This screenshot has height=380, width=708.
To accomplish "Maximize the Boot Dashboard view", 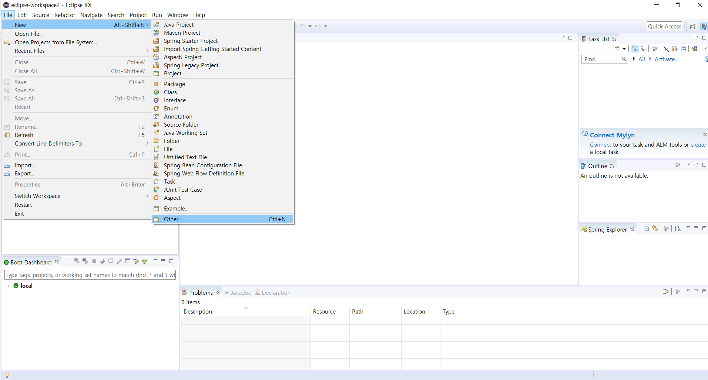I will 171,261.
